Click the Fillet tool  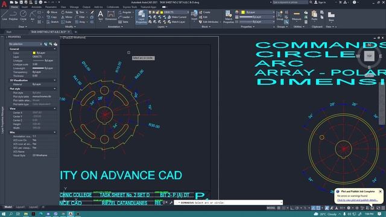(80, 17)
